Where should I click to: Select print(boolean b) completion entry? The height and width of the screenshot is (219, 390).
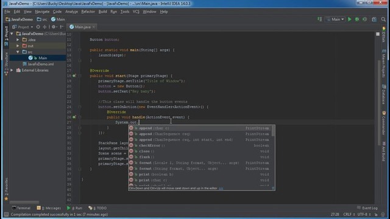pyautogui.click(x=199, y=175)
